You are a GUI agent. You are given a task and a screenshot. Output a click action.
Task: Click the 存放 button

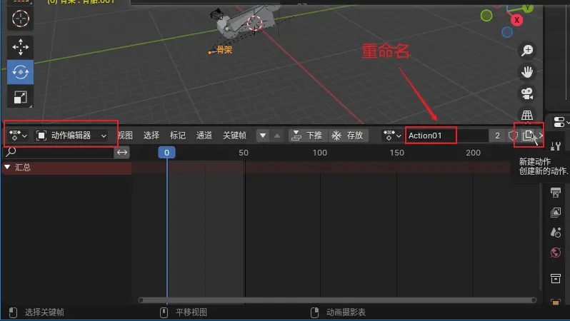(346, 136)
